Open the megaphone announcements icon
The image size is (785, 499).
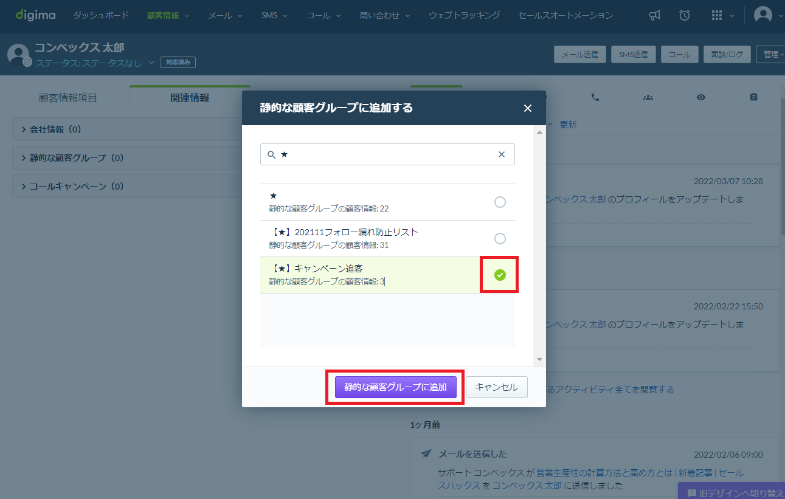coord(654,16)
